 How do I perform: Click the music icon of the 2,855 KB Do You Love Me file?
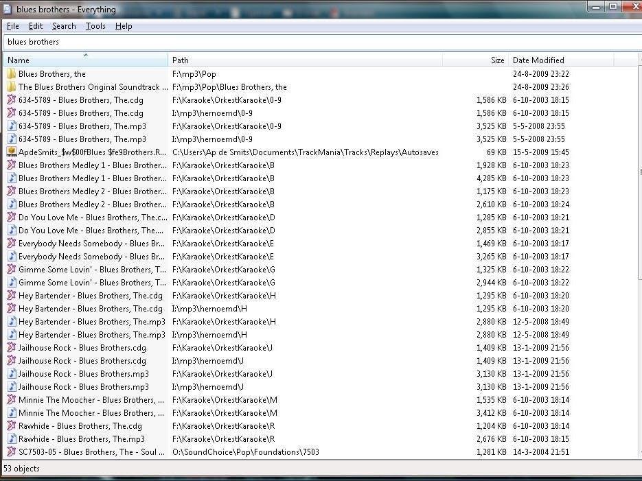tap(12, 231)
